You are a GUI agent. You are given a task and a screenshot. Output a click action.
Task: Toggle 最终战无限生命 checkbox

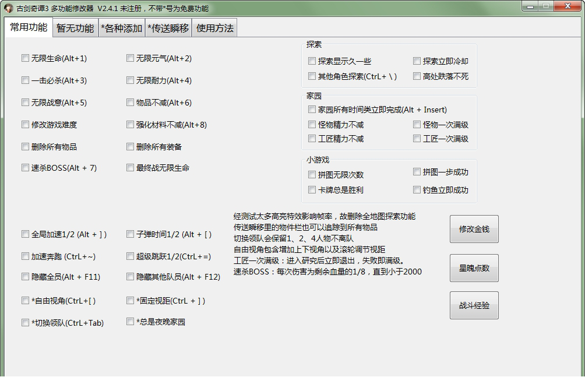coord(130,168)
